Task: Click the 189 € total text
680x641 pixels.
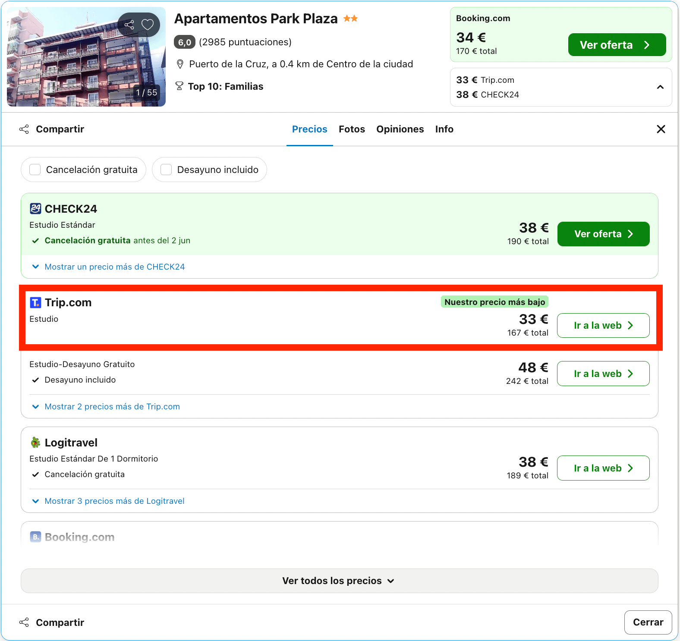Action: tap(528, 476)
